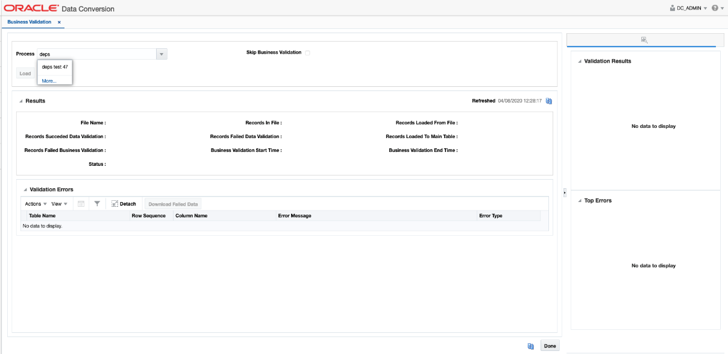
Task: Click the Oracle logo
Action: point(31,8)
